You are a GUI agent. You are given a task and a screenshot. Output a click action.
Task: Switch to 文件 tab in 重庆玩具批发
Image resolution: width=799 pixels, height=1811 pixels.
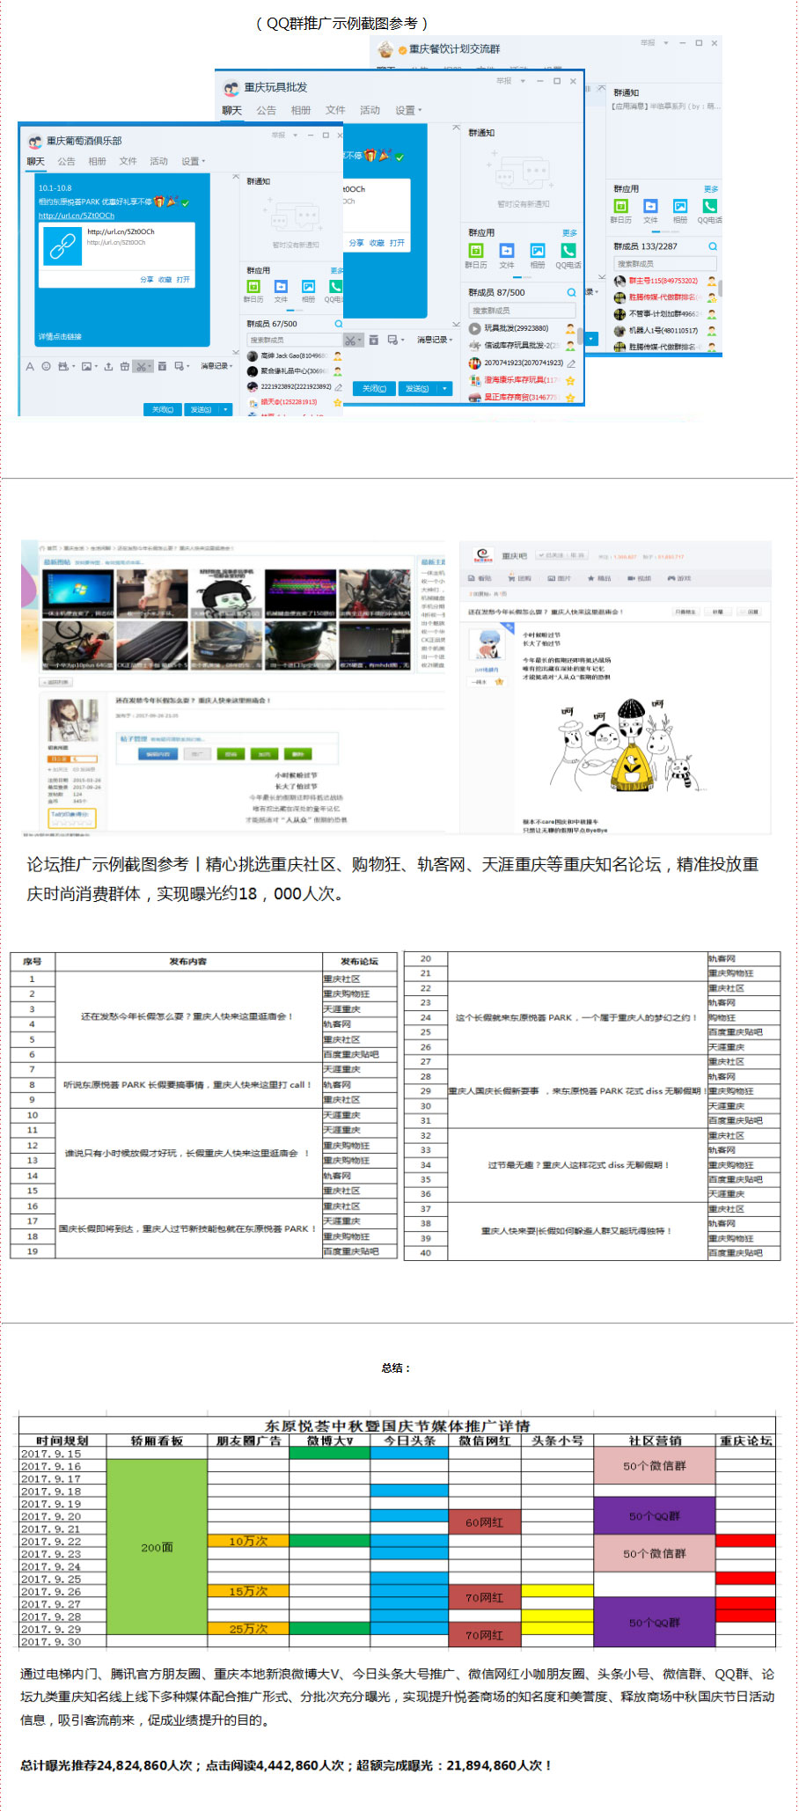(x=335, y=110)
